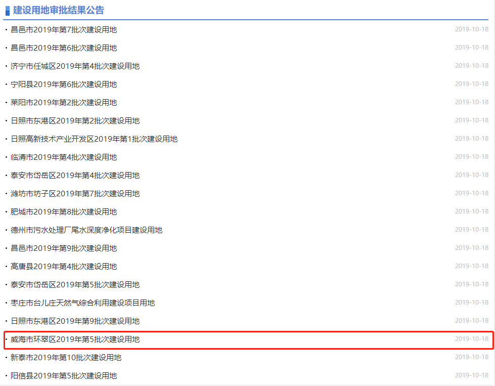Image resolution: width=495 pixels, height=386 pixels.
Task: Open 高唐县2019年第4批次建设用地 link
Action: (x=64, y=267)
